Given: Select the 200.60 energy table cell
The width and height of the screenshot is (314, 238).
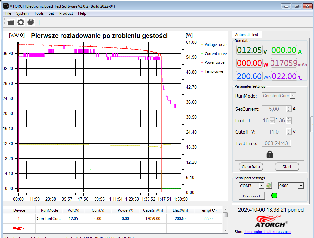Looking at the screenshot, I should pos(180,219).
